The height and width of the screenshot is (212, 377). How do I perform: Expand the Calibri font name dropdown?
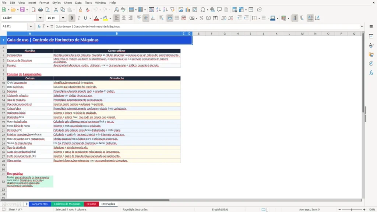40,18
